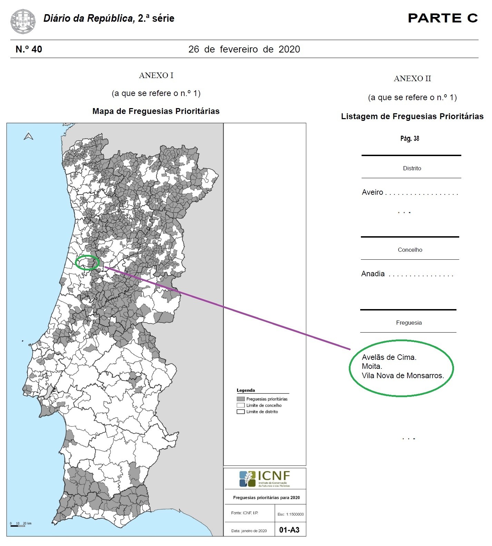
Task: Click the Limite de distrito legend box
Action: click(x=240, y=412)
